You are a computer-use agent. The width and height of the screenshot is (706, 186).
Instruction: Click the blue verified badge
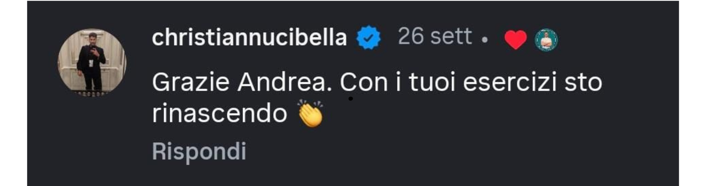pos(368,37)
